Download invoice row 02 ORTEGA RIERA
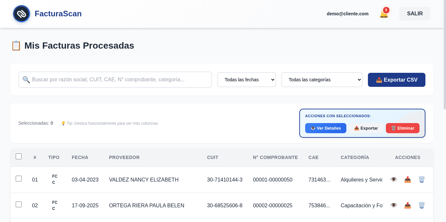 pyautogui.click(x=408, y=205)
